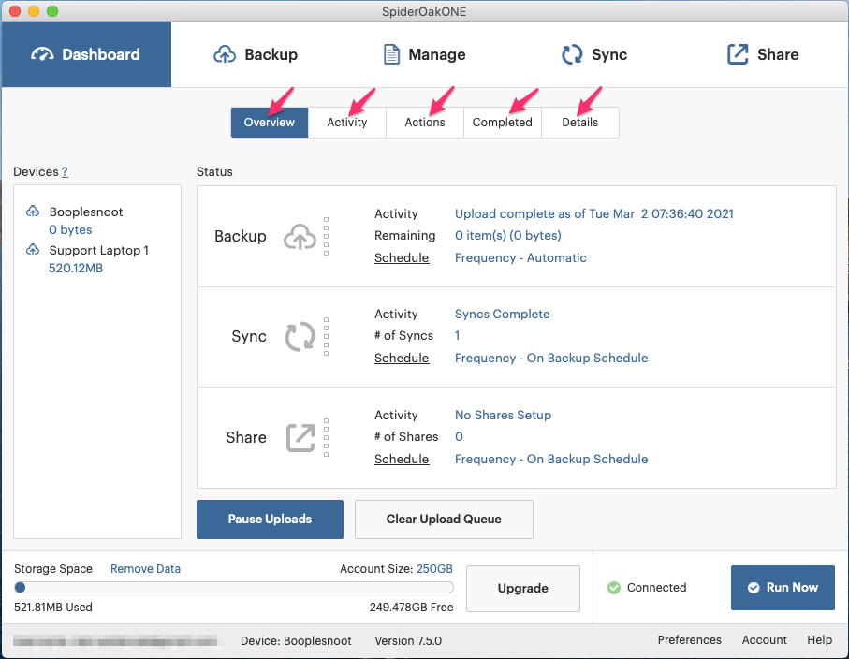This screenshot has width=849, height=659.
Task: Open the Share Schedule link
Action: [x=402, y=460]
